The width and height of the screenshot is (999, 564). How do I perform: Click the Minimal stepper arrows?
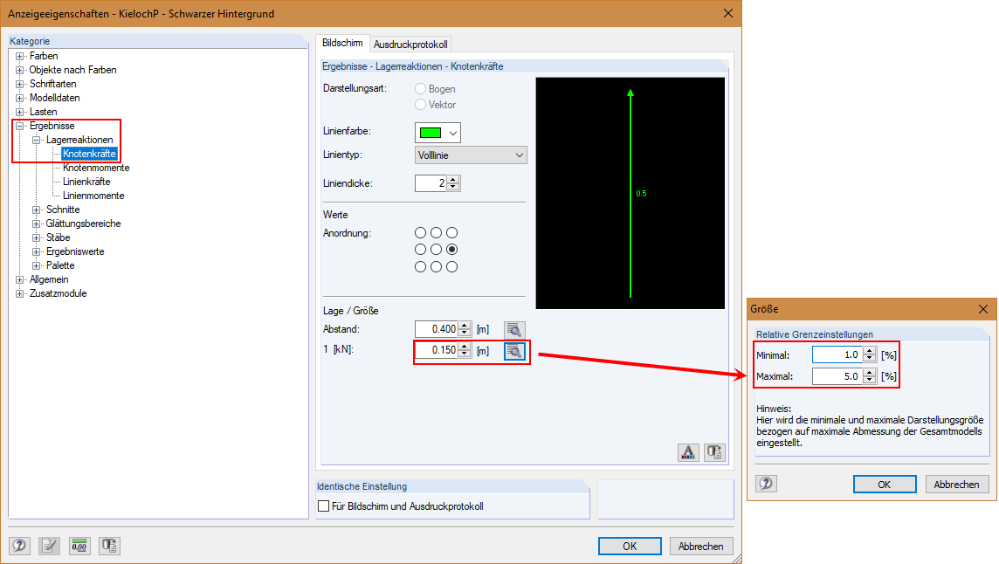point(870,355)
